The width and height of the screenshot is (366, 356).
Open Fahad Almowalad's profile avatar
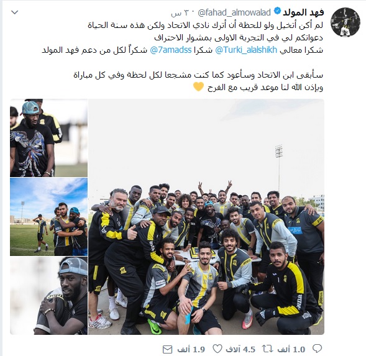point(345,22)
